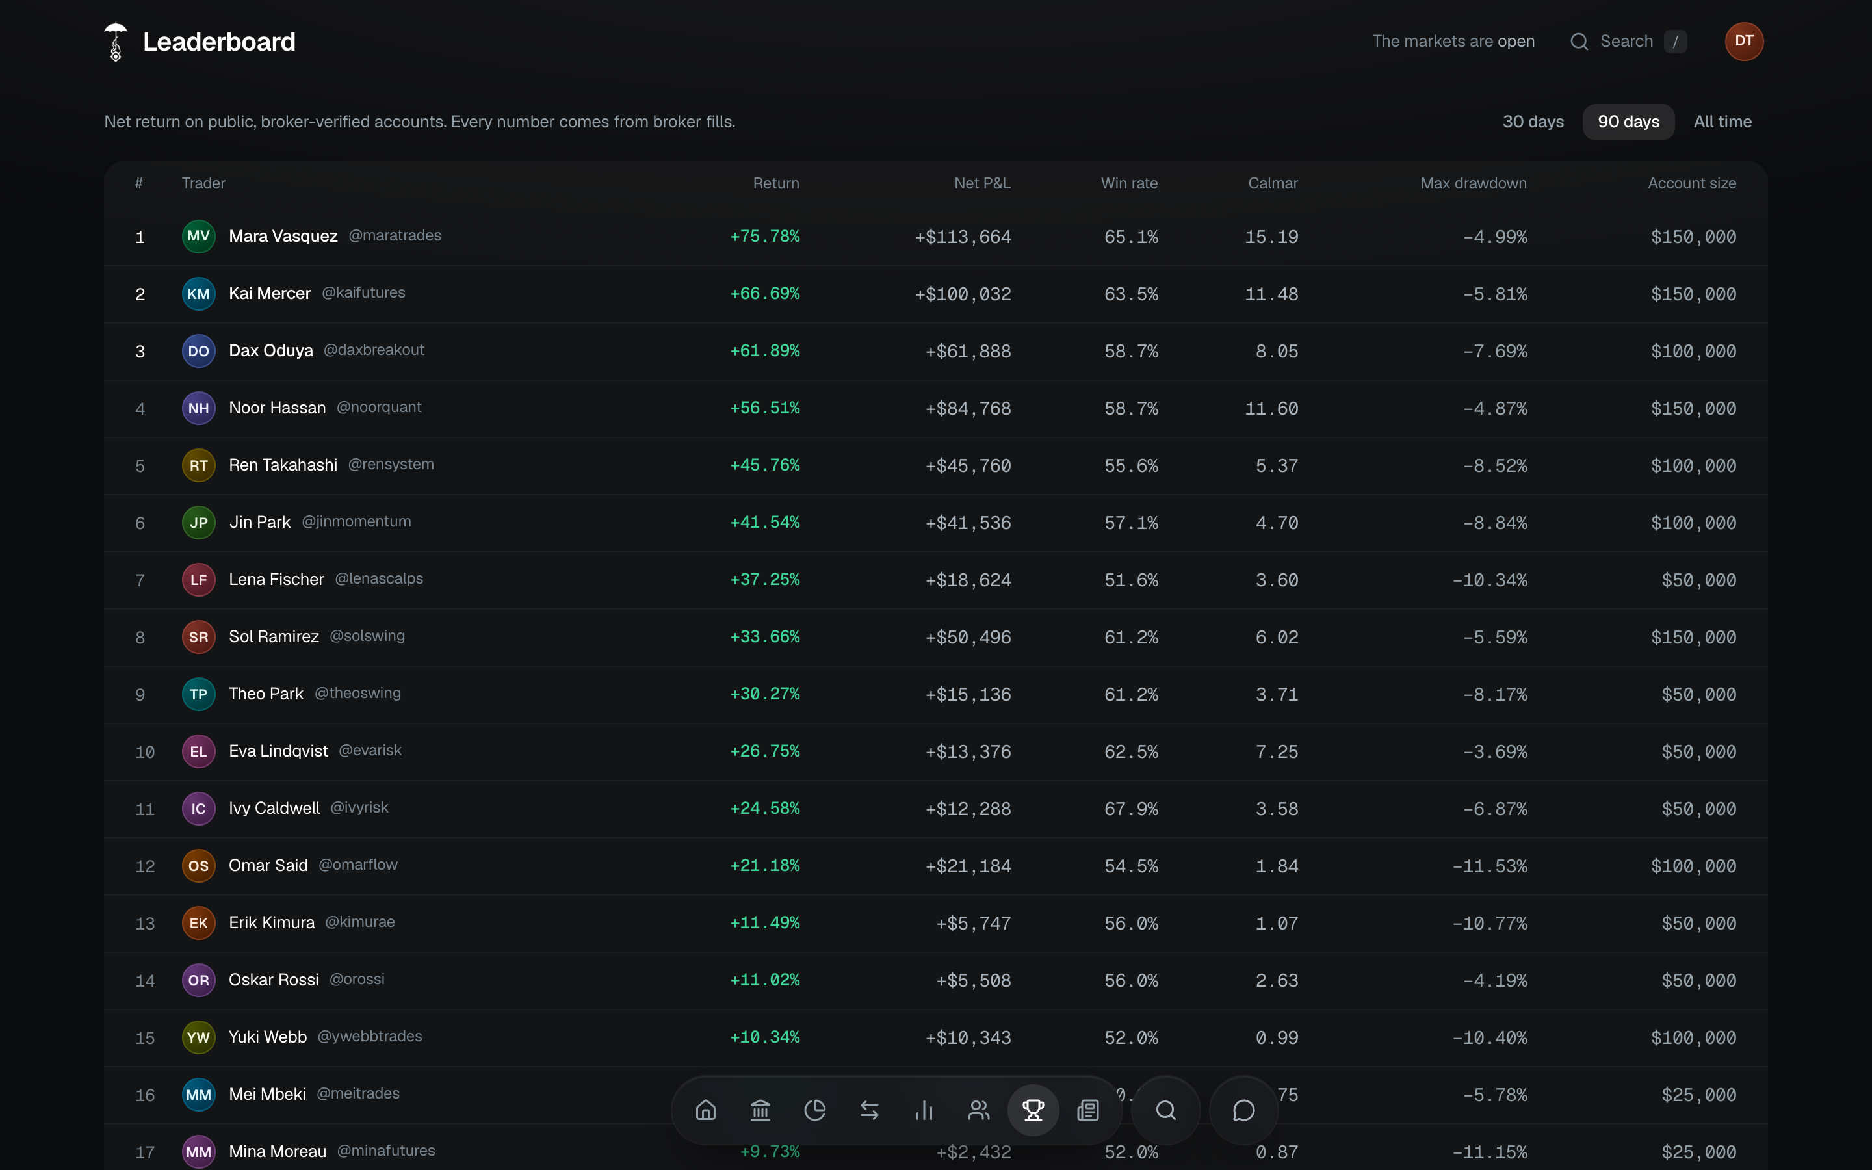Open the home icon in bottom dock
The width and height of the screenshot is (1872, 1170).
(705, 1110)
